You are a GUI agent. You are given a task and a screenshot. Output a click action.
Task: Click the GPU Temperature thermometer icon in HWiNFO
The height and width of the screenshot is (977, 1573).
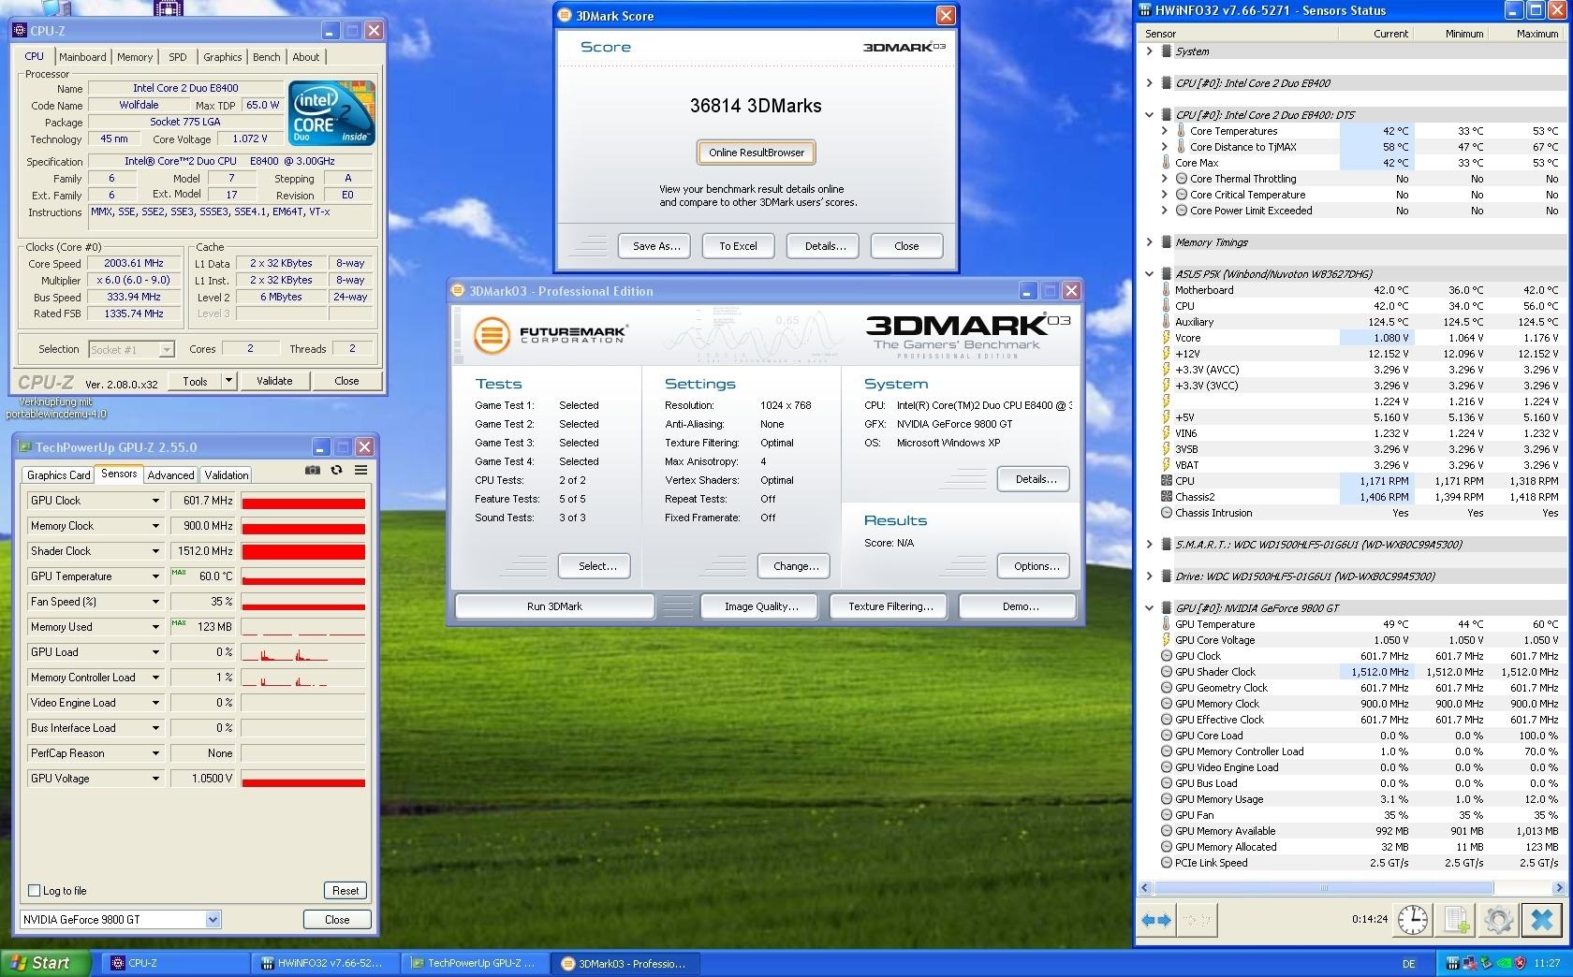pos(1167,624)
